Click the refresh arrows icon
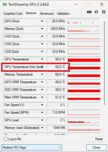Image resolution: width=108 pixels, height=152 pixels. (96, 12)
